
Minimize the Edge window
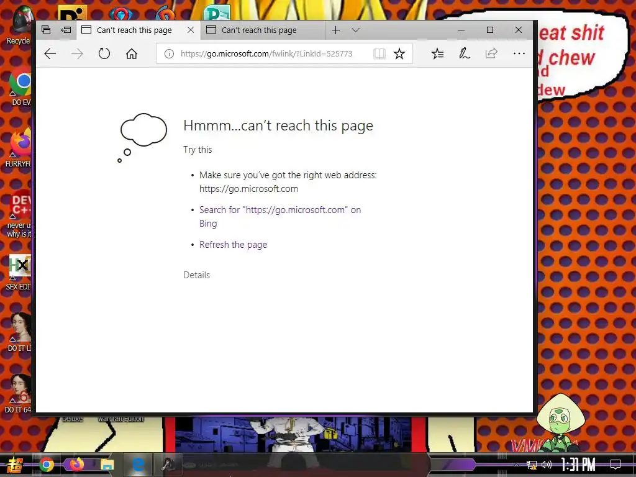[x=461, y=30]
